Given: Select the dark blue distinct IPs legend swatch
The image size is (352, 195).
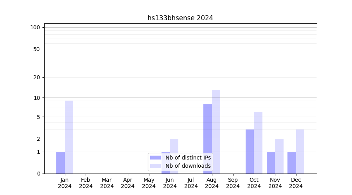Looking at the screenshot, I should [x=155, y=158].
